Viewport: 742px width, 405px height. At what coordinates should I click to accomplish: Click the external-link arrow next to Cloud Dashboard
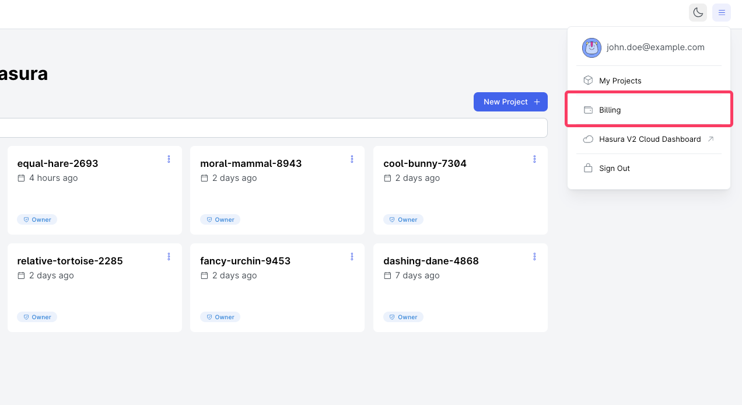coord(710,139)
